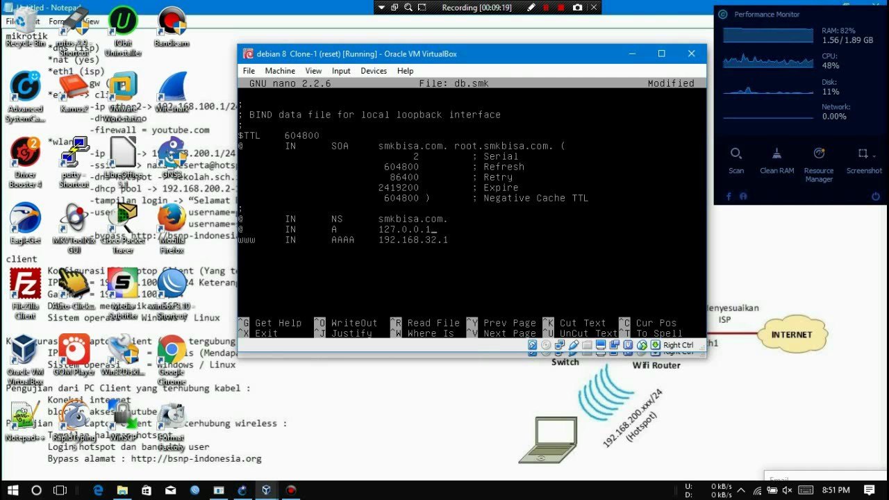The width and height of the screenshot is (889, 500).
Task: Open the Driver Booster 4 desktop icon
Action: click(25, 163)
